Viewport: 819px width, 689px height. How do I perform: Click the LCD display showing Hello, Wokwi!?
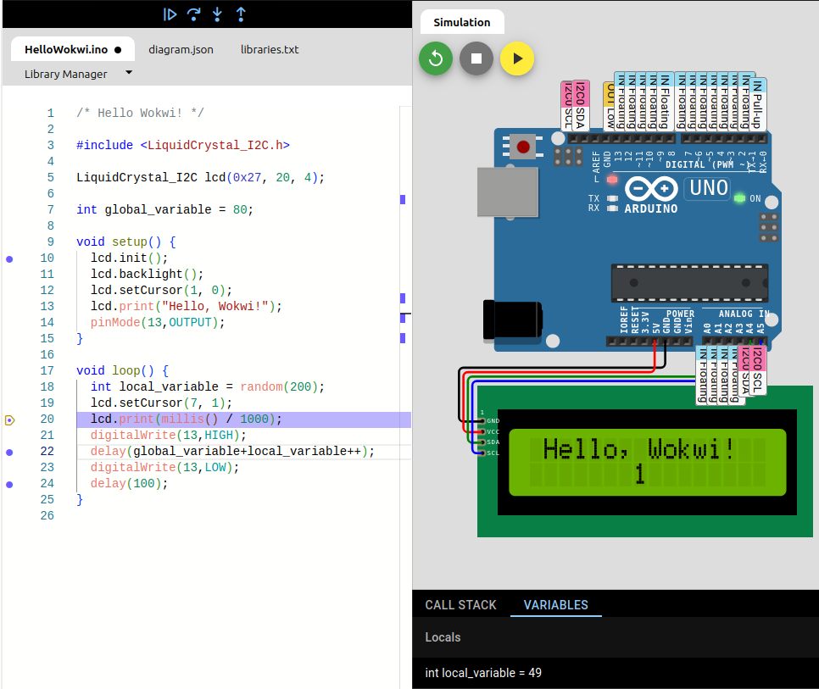(647, 462)
